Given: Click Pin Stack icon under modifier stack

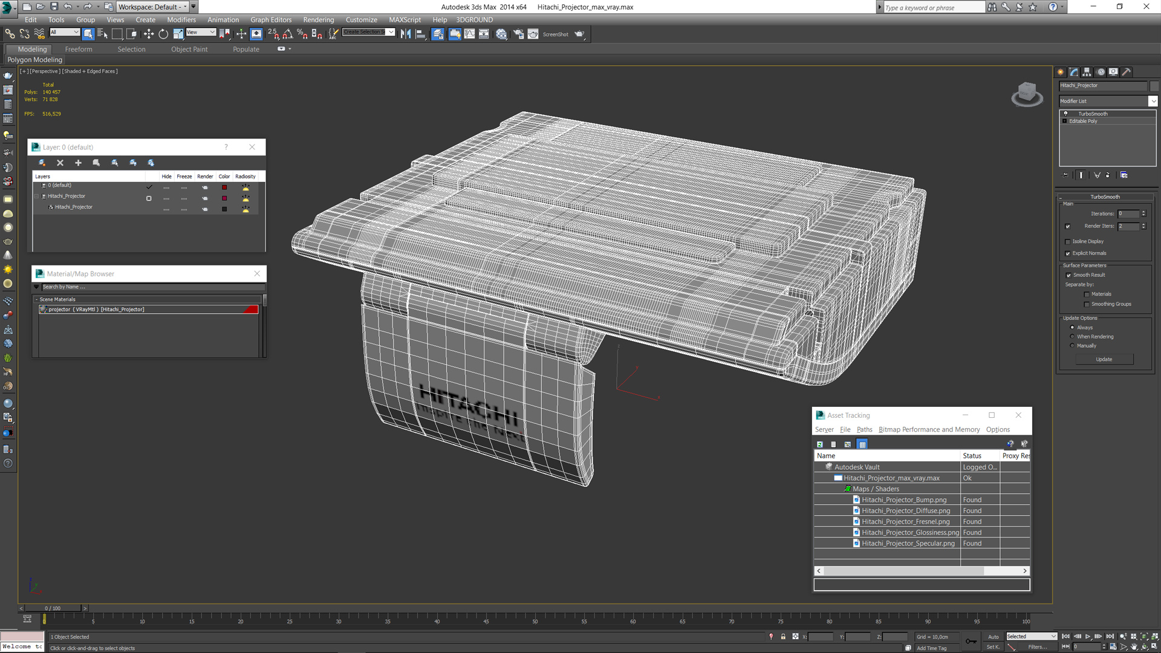Looking at the screenshot, I should [x=1065, y=175].
